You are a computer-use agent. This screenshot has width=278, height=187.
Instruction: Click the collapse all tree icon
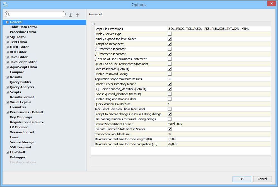coord(77,15)
